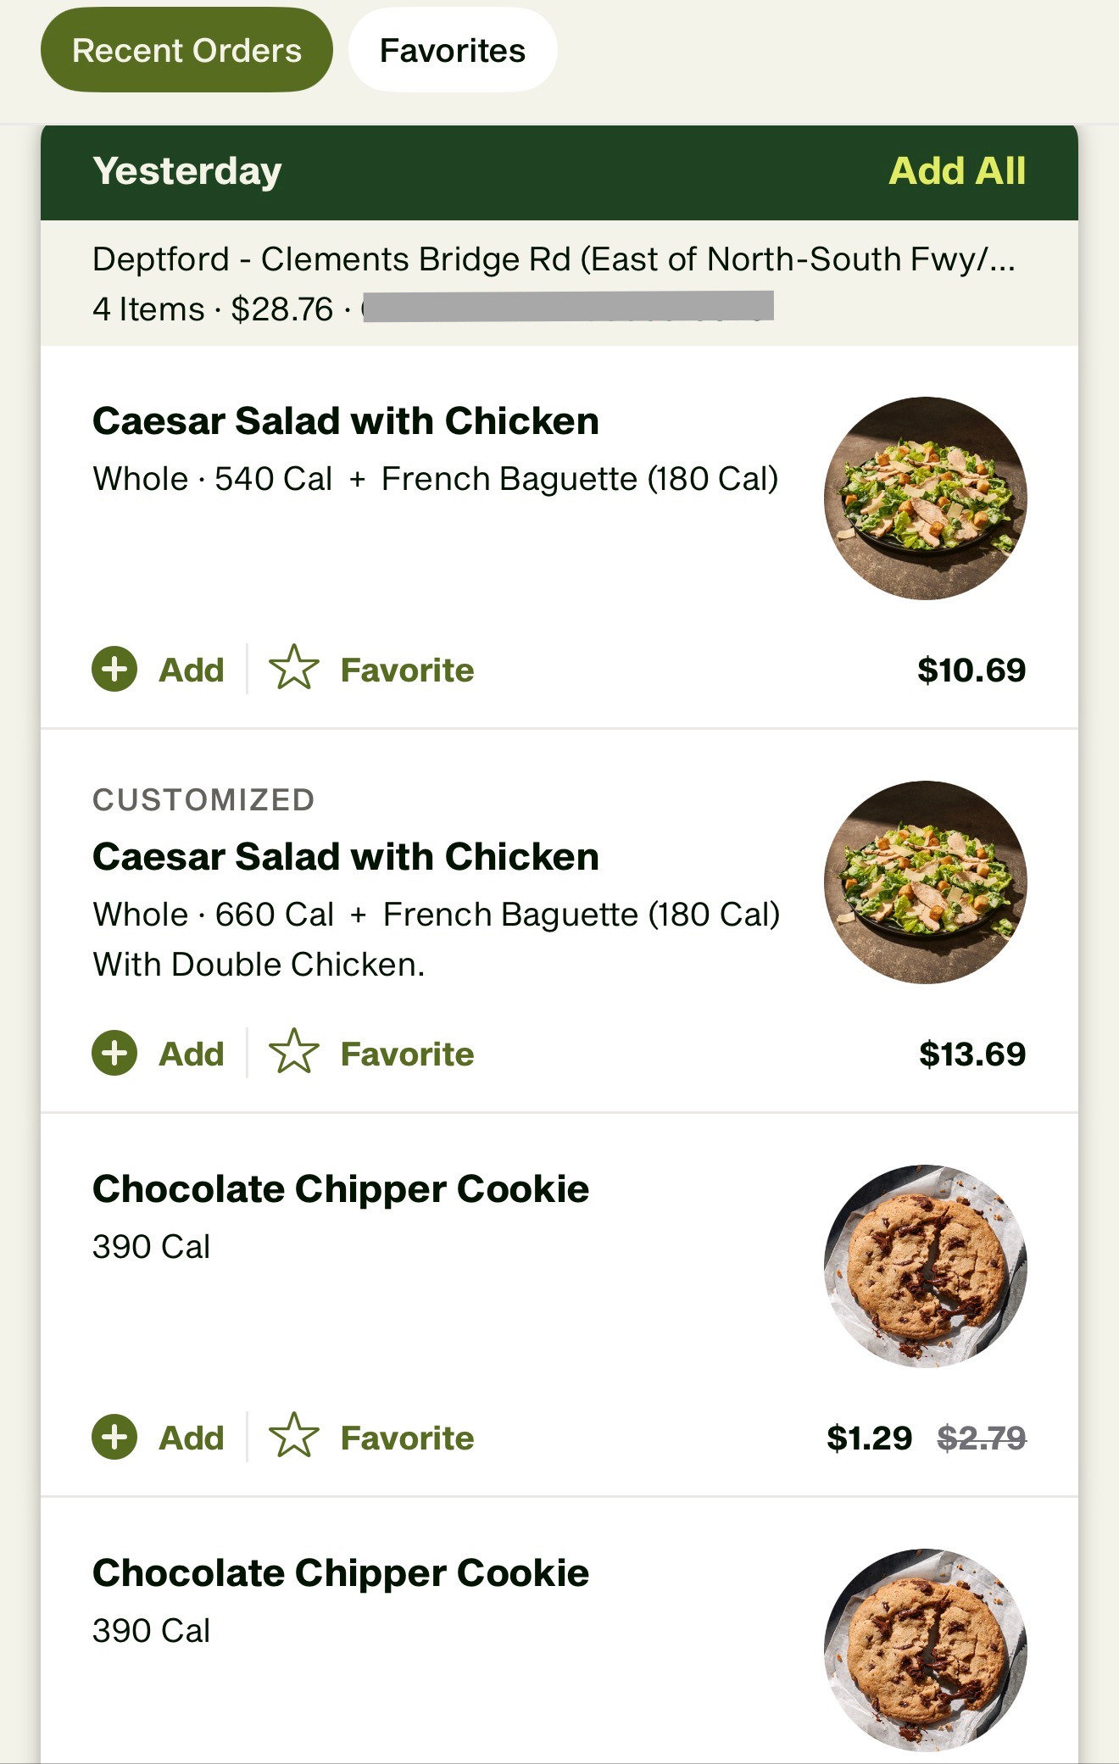This screenshot has width=1119, height=1764.
Task: Click plus icon for $1.29 Chocolate Chipper Cookie
Action: click(x=114, y=1438)
